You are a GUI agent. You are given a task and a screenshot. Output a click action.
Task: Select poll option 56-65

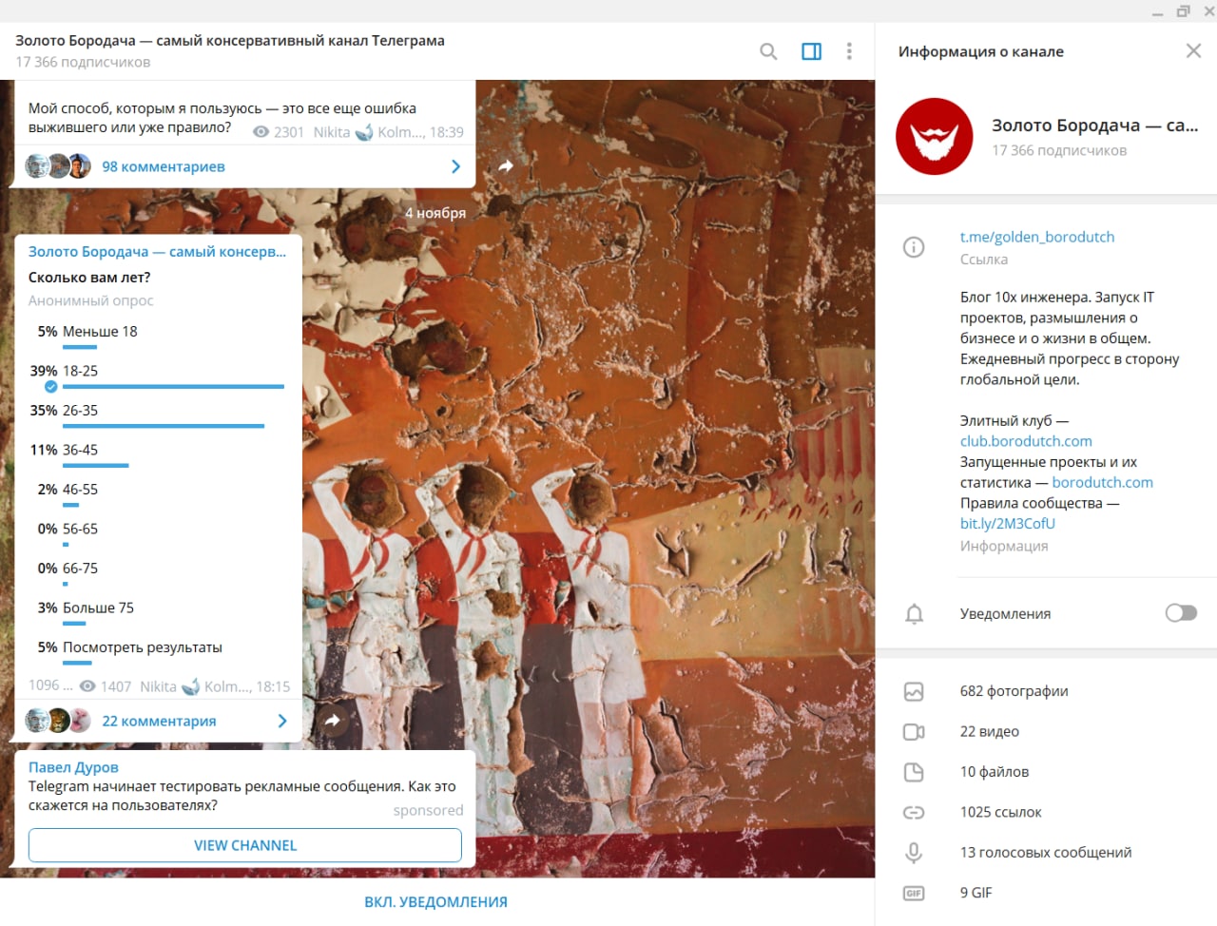pos(157,532)
